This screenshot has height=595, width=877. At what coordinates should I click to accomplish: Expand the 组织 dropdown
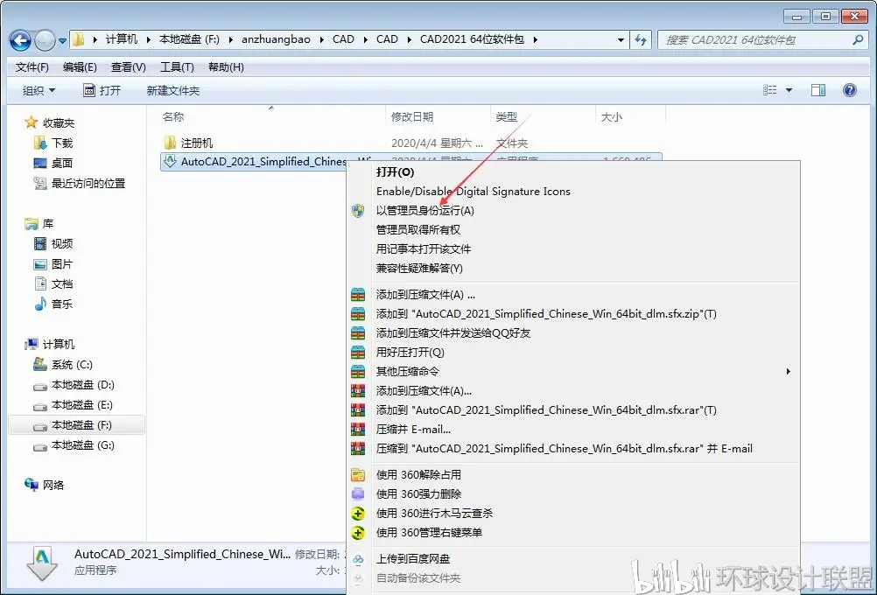pyautogui.click(x=39, y=91)
